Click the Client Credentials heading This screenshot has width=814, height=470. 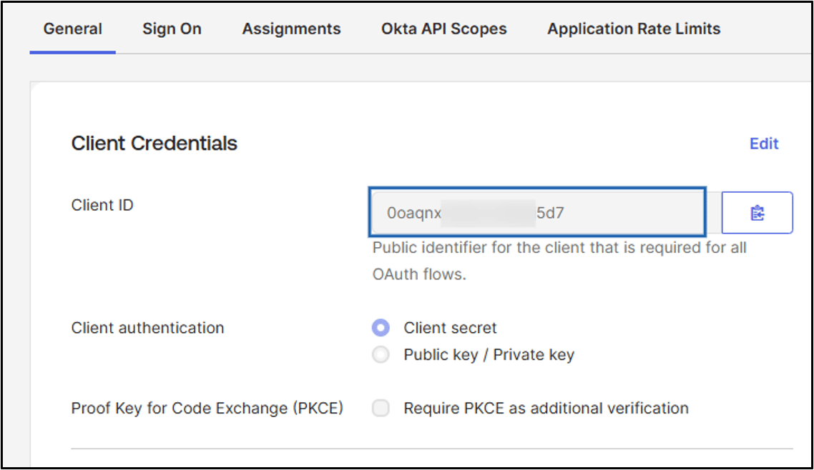pyautogui.click(x=155, y=144)
